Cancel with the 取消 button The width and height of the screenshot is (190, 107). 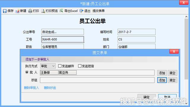167,97
